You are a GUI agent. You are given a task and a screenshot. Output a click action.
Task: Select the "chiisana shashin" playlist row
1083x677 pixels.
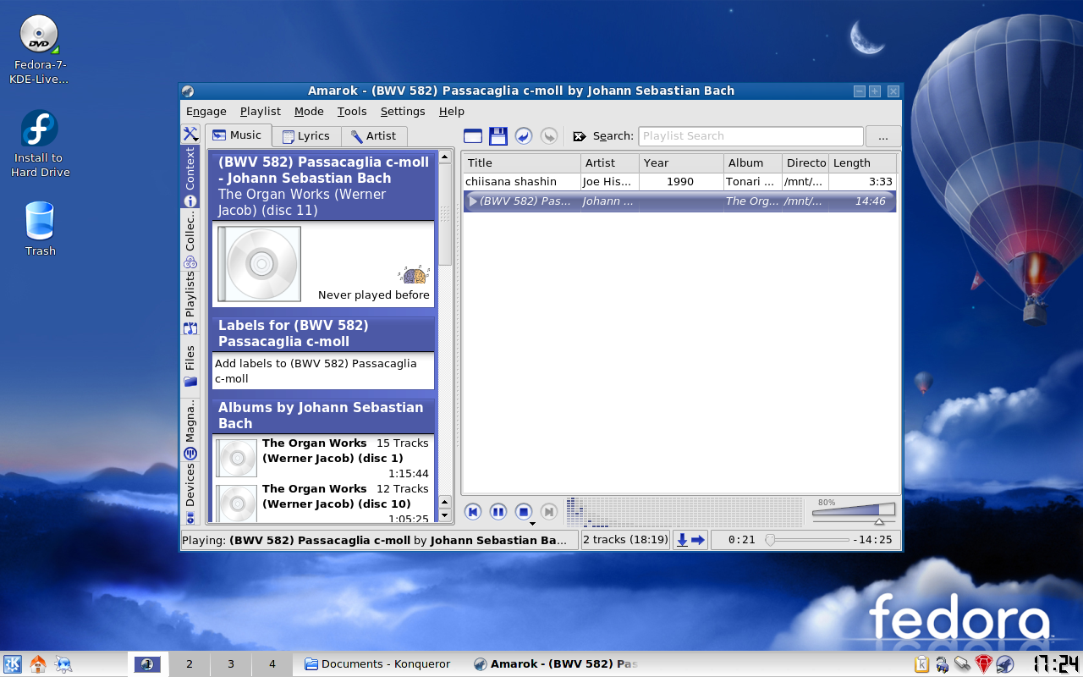pos(679,182)
